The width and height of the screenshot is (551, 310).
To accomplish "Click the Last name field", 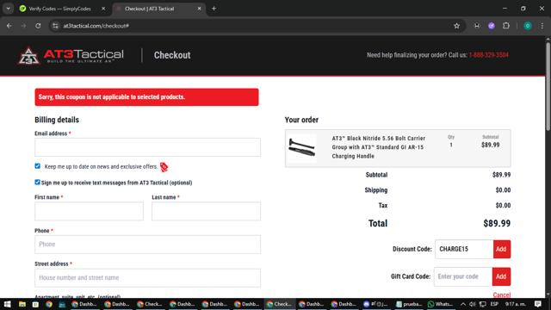I will pyautogui.click(x=207, y=211).
